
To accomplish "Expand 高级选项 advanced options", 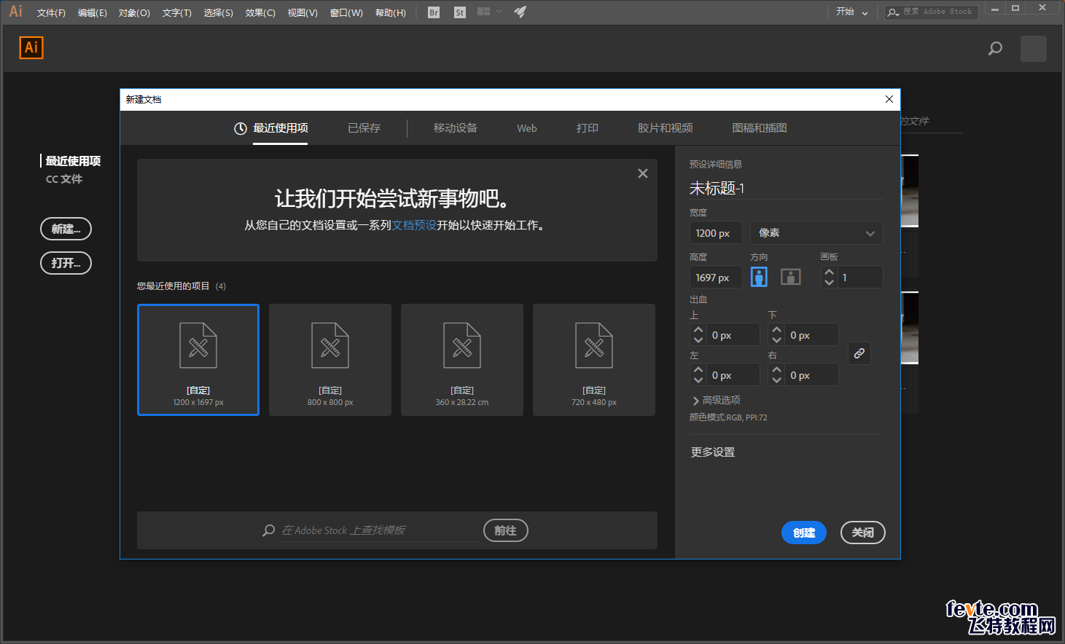I will (x=716, y=400).
